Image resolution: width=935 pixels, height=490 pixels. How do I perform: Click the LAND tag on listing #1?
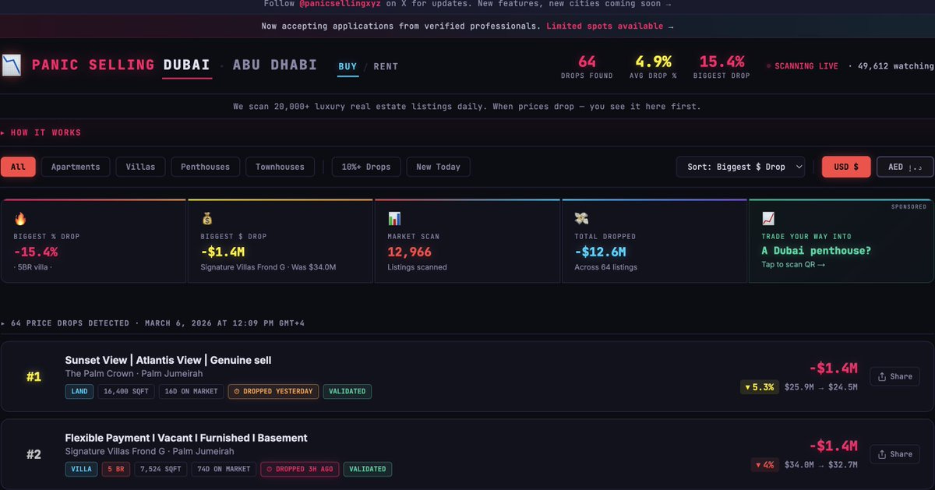79,391
